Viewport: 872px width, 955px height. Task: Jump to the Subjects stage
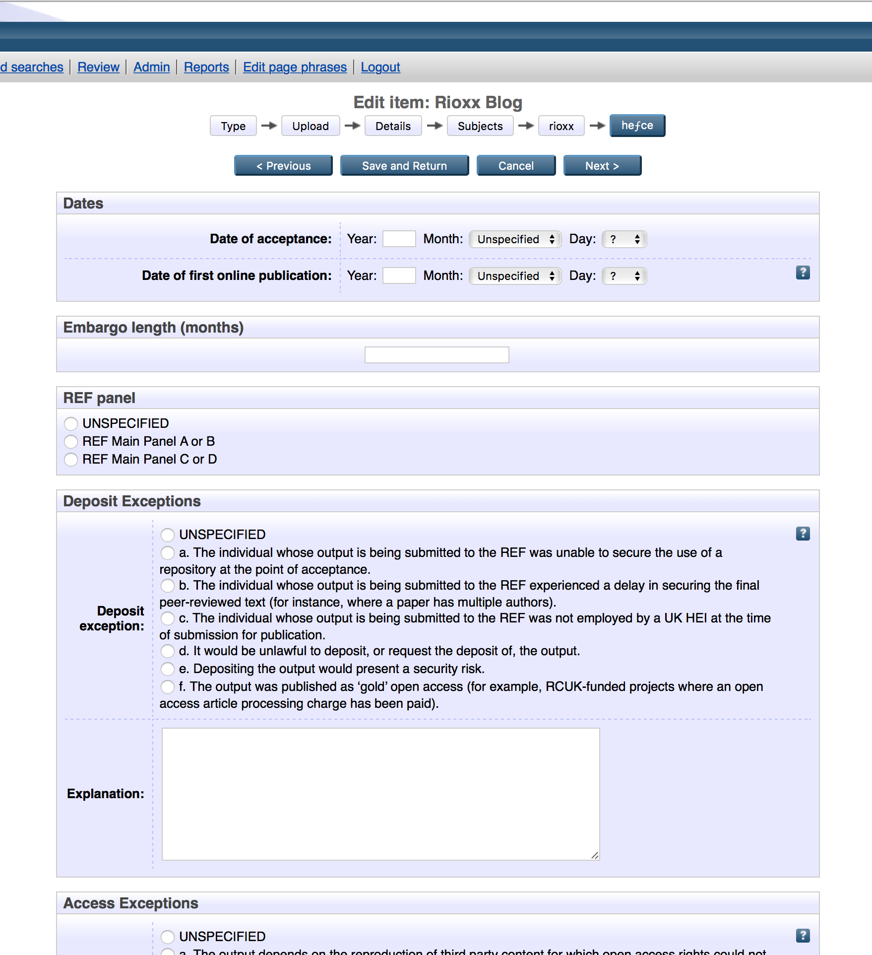480,126
